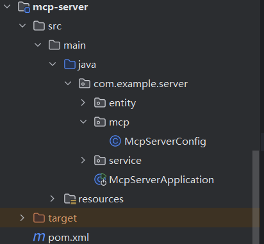Screen dimensions: 264x244
Task: Open the McpServerApplication class
Action: pos(161,180)
